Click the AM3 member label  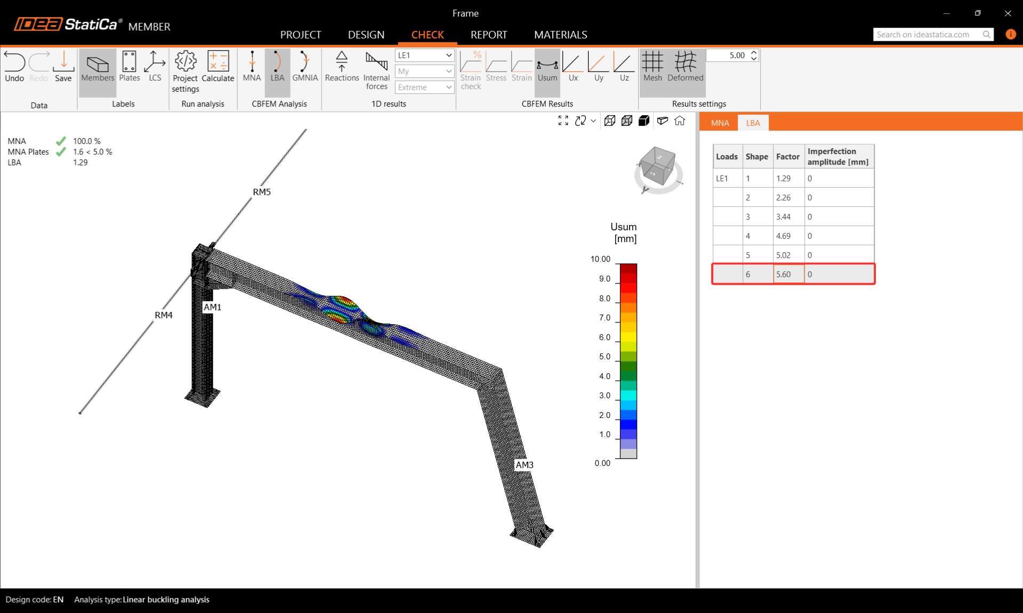[525, 465]
